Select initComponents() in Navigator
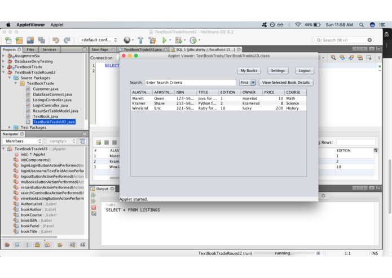Viewport: 392px width, 278px height. pos(36,160)
